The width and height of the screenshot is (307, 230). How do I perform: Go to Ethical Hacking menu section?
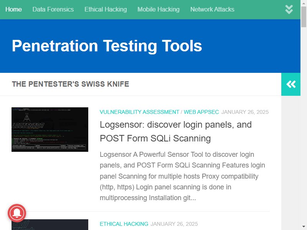point(106,9)
